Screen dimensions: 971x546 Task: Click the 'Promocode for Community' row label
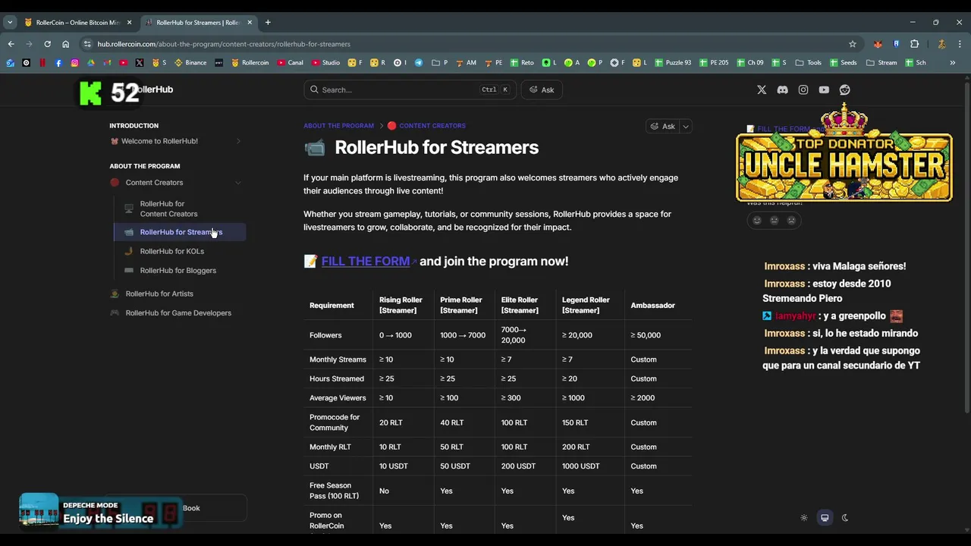pyautogui.click(x=335, y=422)
